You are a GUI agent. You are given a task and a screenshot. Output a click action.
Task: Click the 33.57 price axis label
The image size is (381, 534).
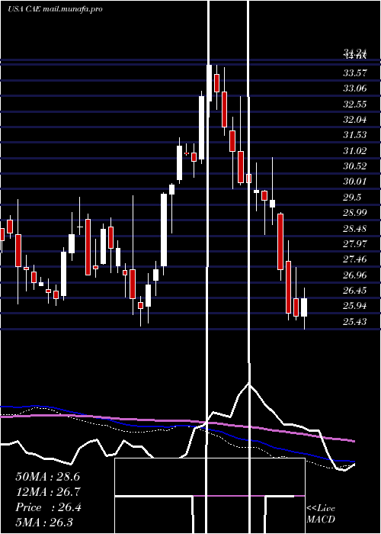[355, 72]
